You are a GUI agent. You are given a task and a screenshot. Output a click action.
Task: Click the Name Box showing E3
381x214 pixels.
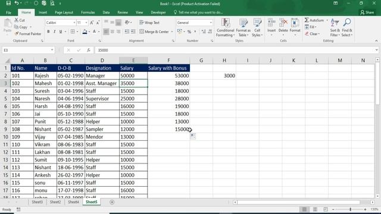tap(28, 50)
